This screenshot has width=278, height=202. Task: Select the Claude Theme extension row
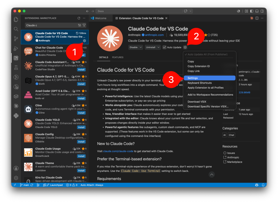click(55, 166)
